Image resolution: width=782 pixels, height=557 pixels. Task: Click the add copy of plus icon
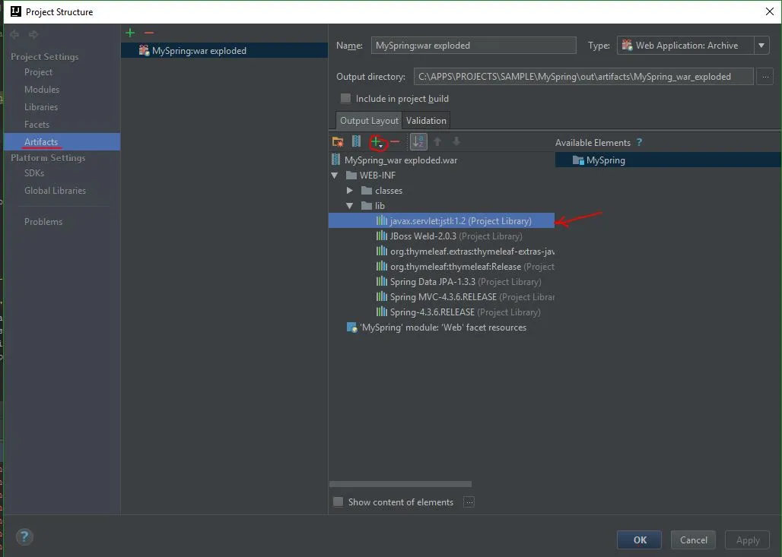point(377,143)
